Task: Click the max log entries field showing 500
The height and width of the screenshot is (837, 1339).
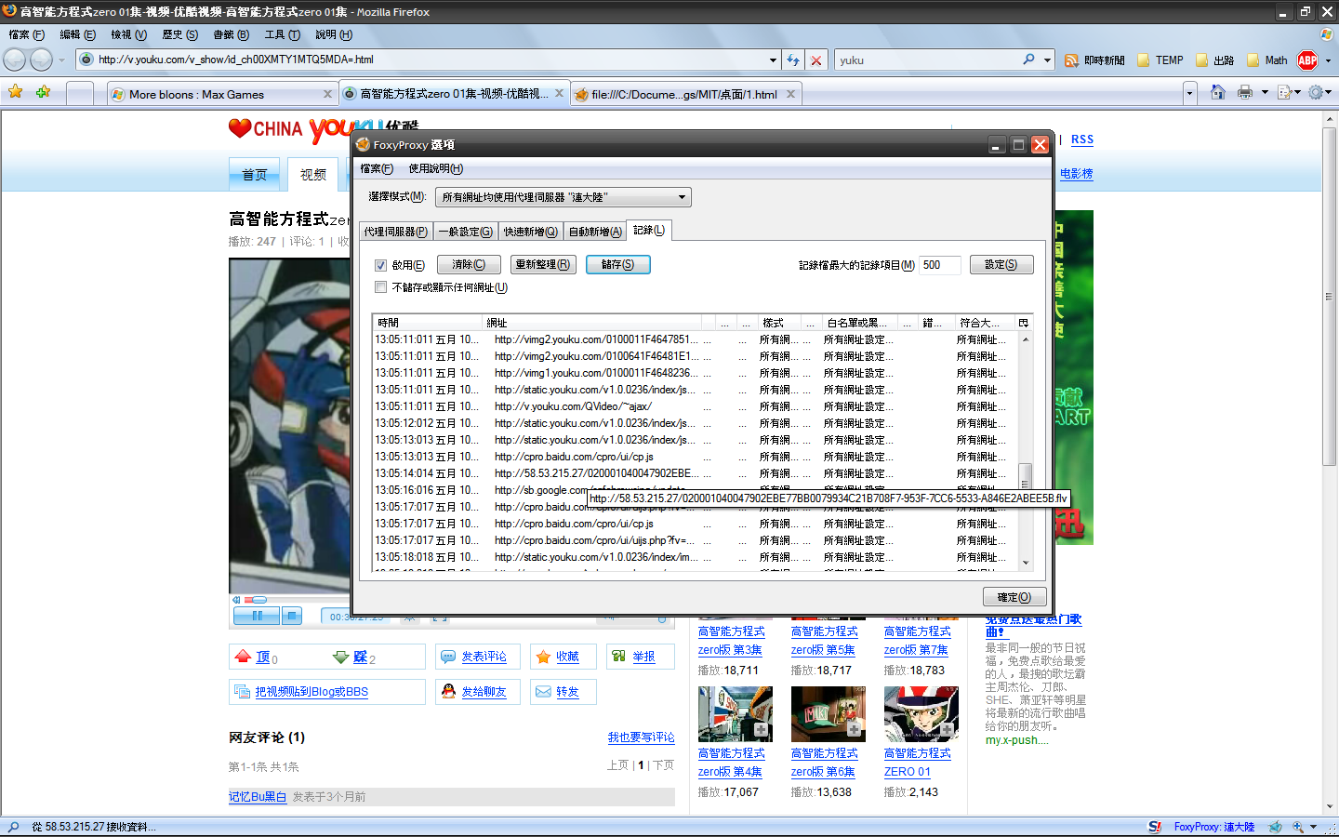Action: pyautogui.click(x=941, y=265)
